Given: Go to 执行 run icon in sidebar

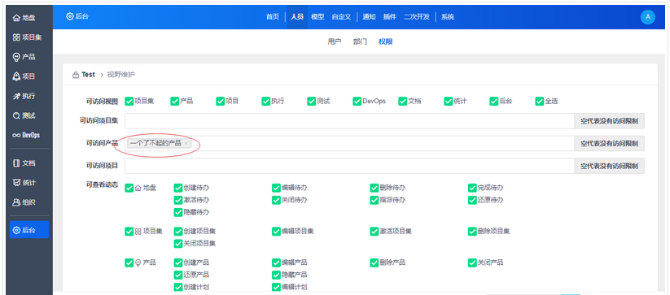Looking at the screenshot, I should (16, 96).
